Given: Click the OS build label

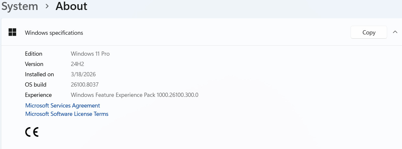Looking at the screenshot, I should pyautogui.click(x=36, y=85).
